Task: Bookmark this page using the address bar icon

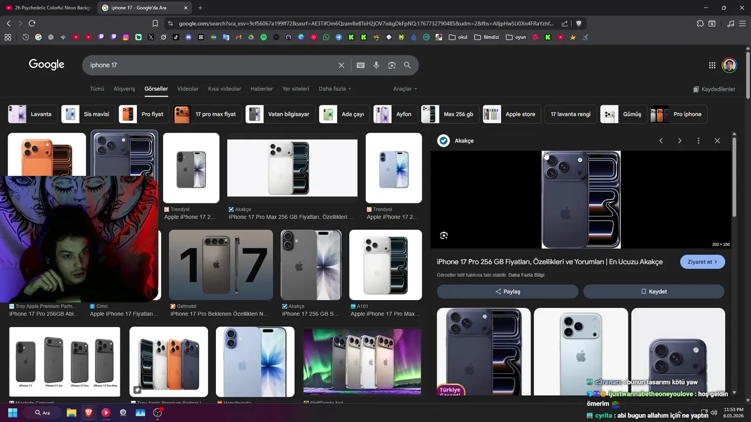Action: (x=155, y=23)
